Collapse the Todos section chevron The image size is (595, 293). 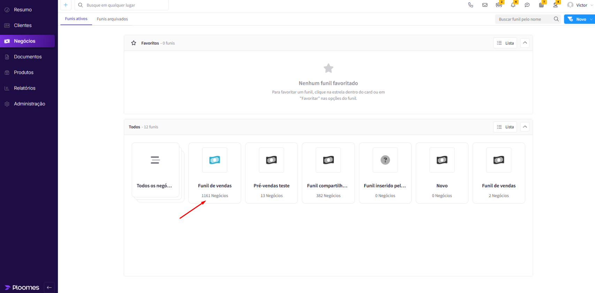pyautogui.click(x=525, y=127)
